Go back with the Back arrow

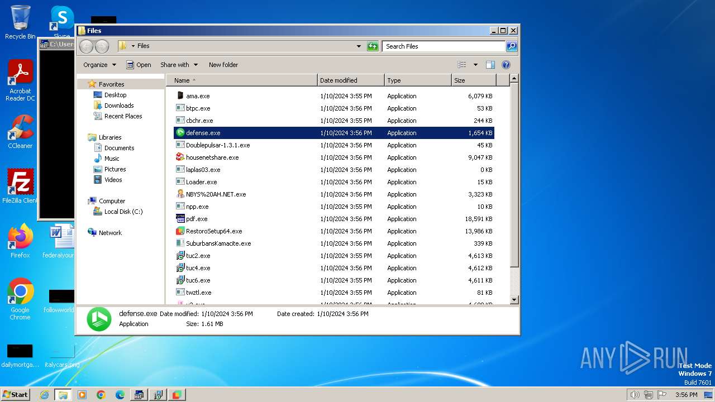[86, 46]
